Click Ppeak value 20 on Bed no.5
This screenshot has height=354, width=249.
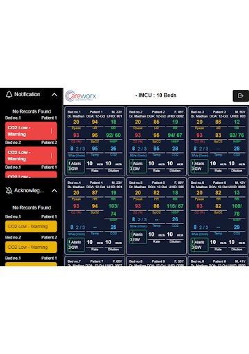(138, 193)
